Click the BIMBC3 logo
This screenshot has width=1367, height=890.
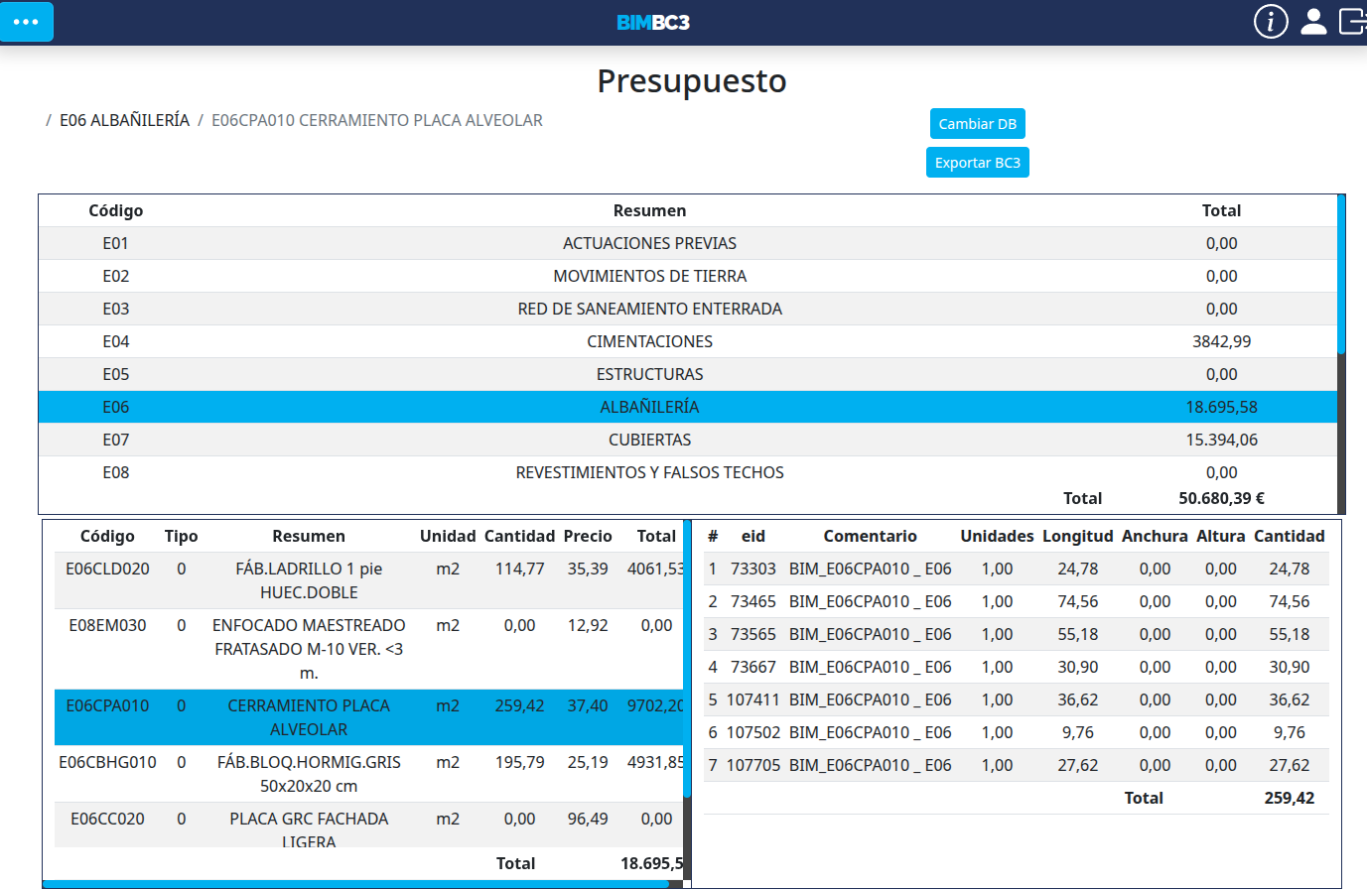pos(653,22)
